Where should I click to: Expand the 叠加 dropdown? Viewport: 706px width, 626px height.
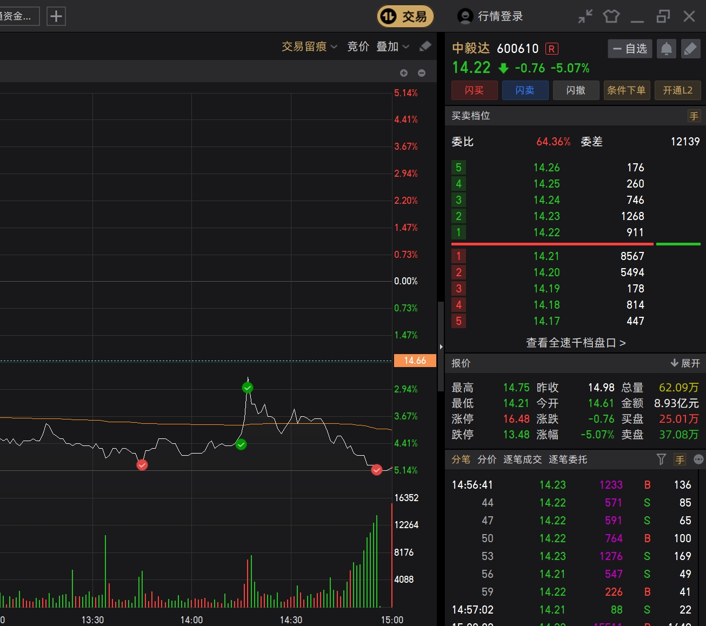[x=393, y=46]
